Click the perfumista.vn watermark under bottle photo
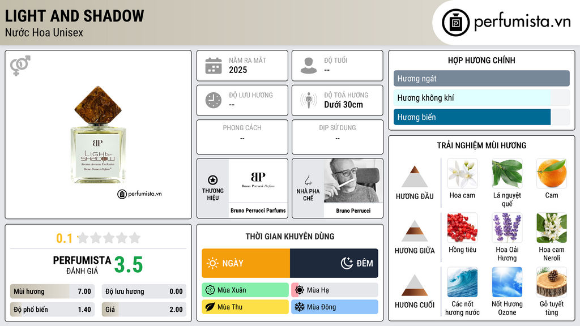Screen dimensions: 580x326 pyautogui.click(x=139, y=194)
